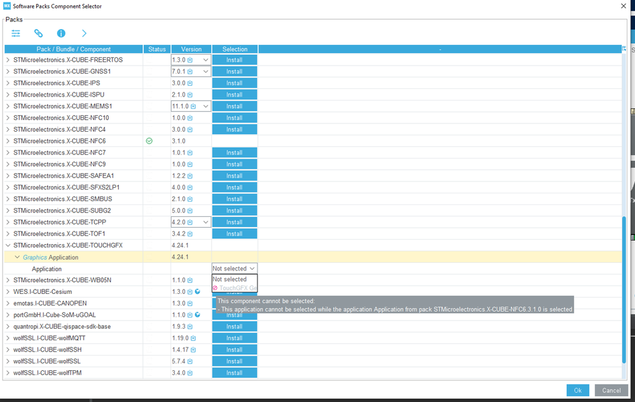The image size is (635, 402).
Task: Open the filters panel icon in Packs toolbar
Action: tap(16, 33)
